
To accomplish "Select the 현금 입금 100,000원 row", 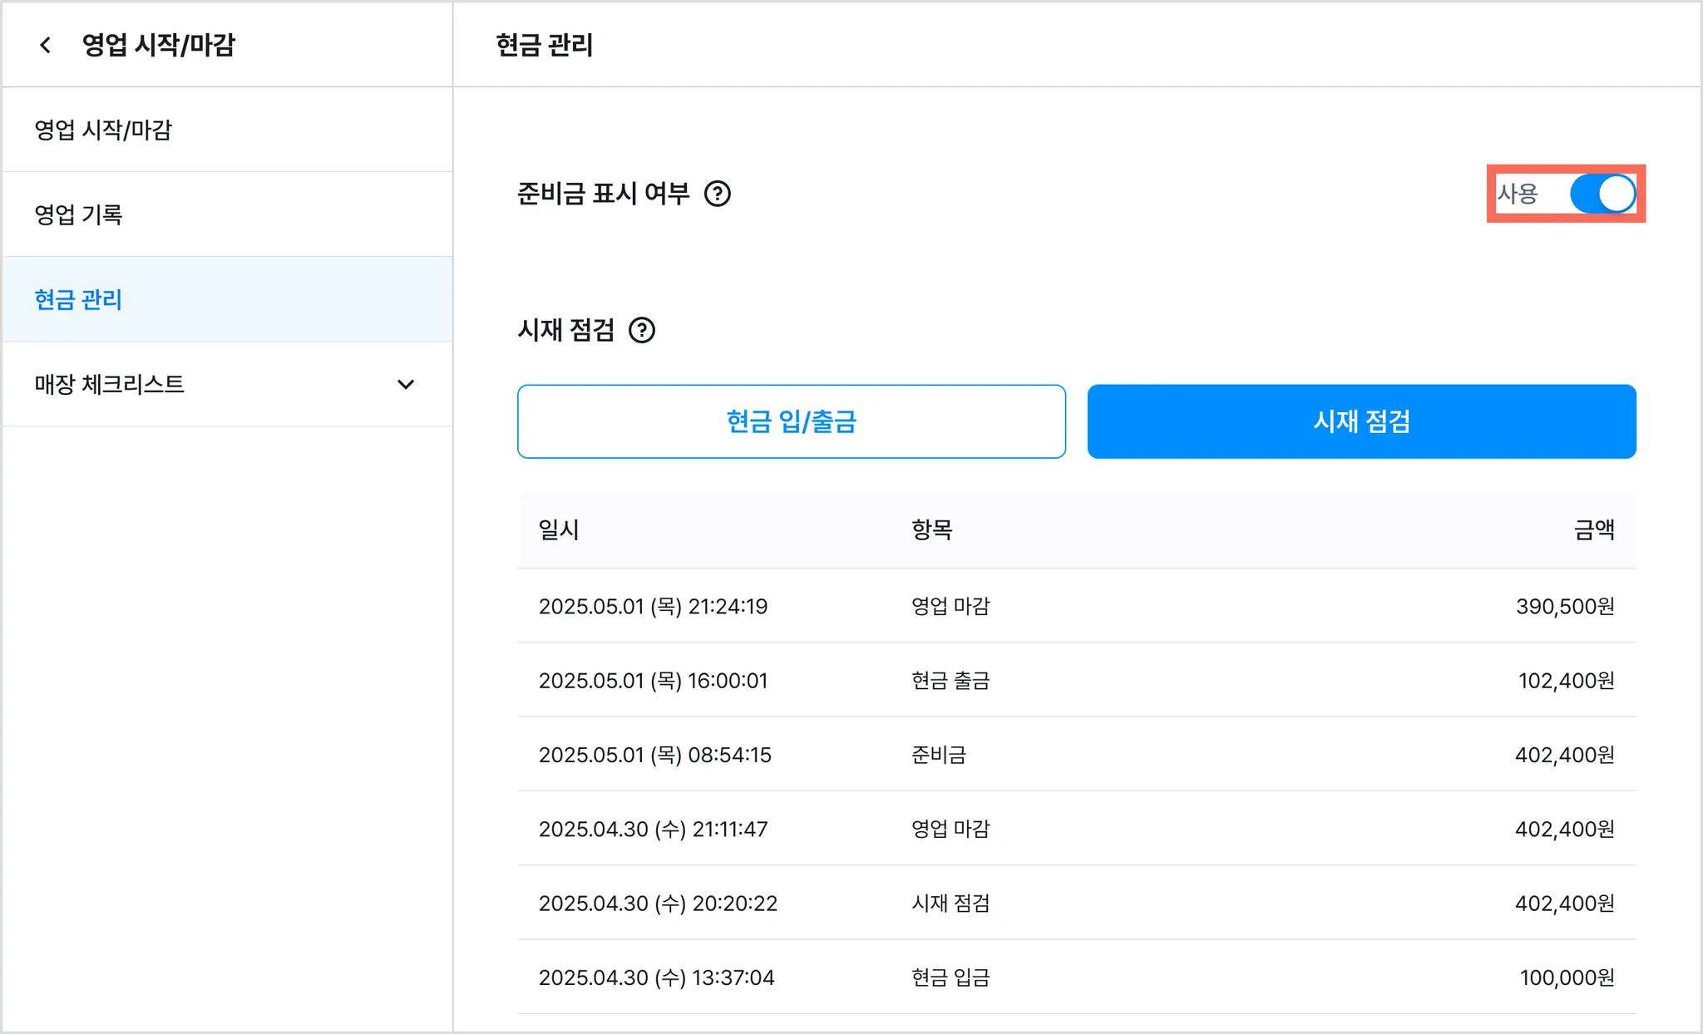I will 1076,977.
